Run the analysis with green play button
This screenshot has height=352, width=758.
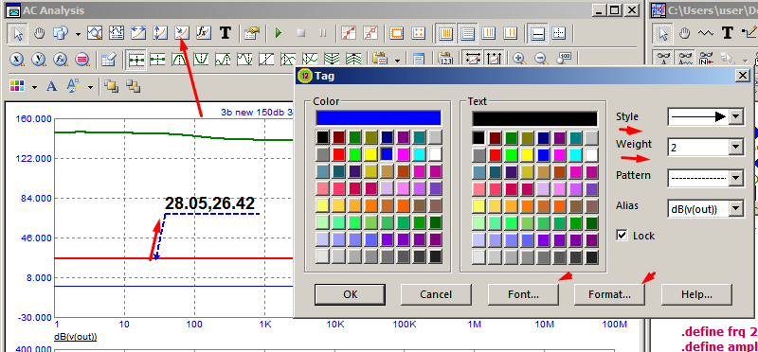[279, 33]
